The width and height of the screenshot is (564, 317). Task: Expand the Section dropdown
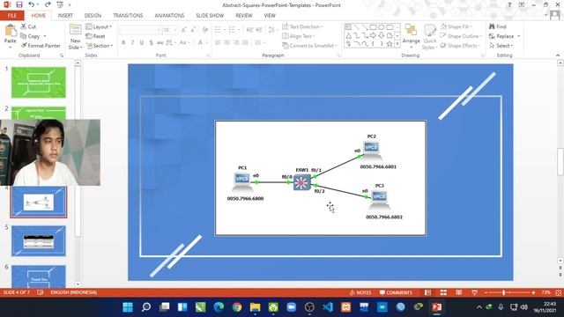click(100, 46)
